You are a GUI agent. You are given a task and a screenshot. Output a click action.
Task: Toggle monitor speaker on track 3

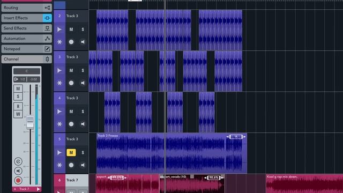83,83
